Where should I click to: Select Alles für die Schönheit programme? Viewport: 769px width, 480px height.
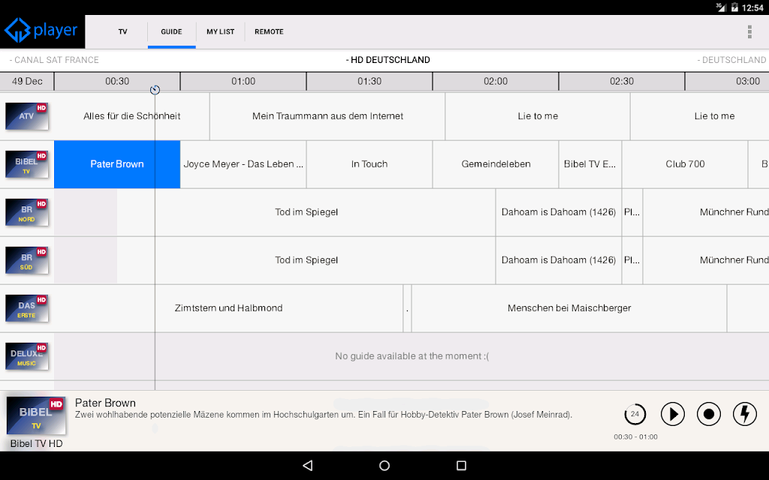click(132, 116)
